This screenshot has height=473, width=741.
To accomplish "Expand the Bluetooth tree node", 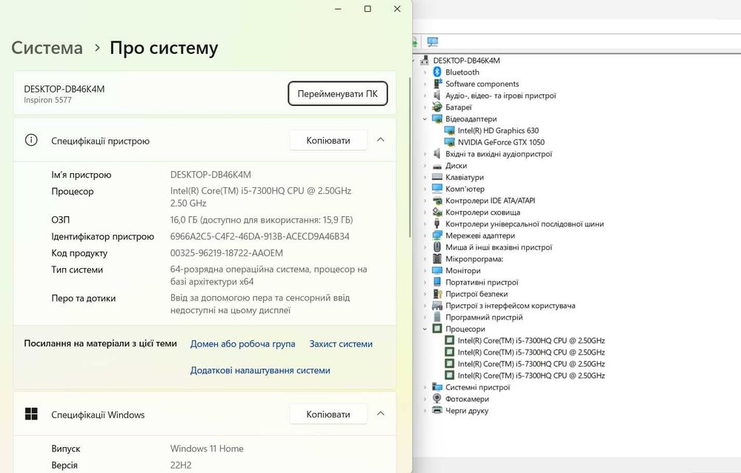I will [425, 73].
